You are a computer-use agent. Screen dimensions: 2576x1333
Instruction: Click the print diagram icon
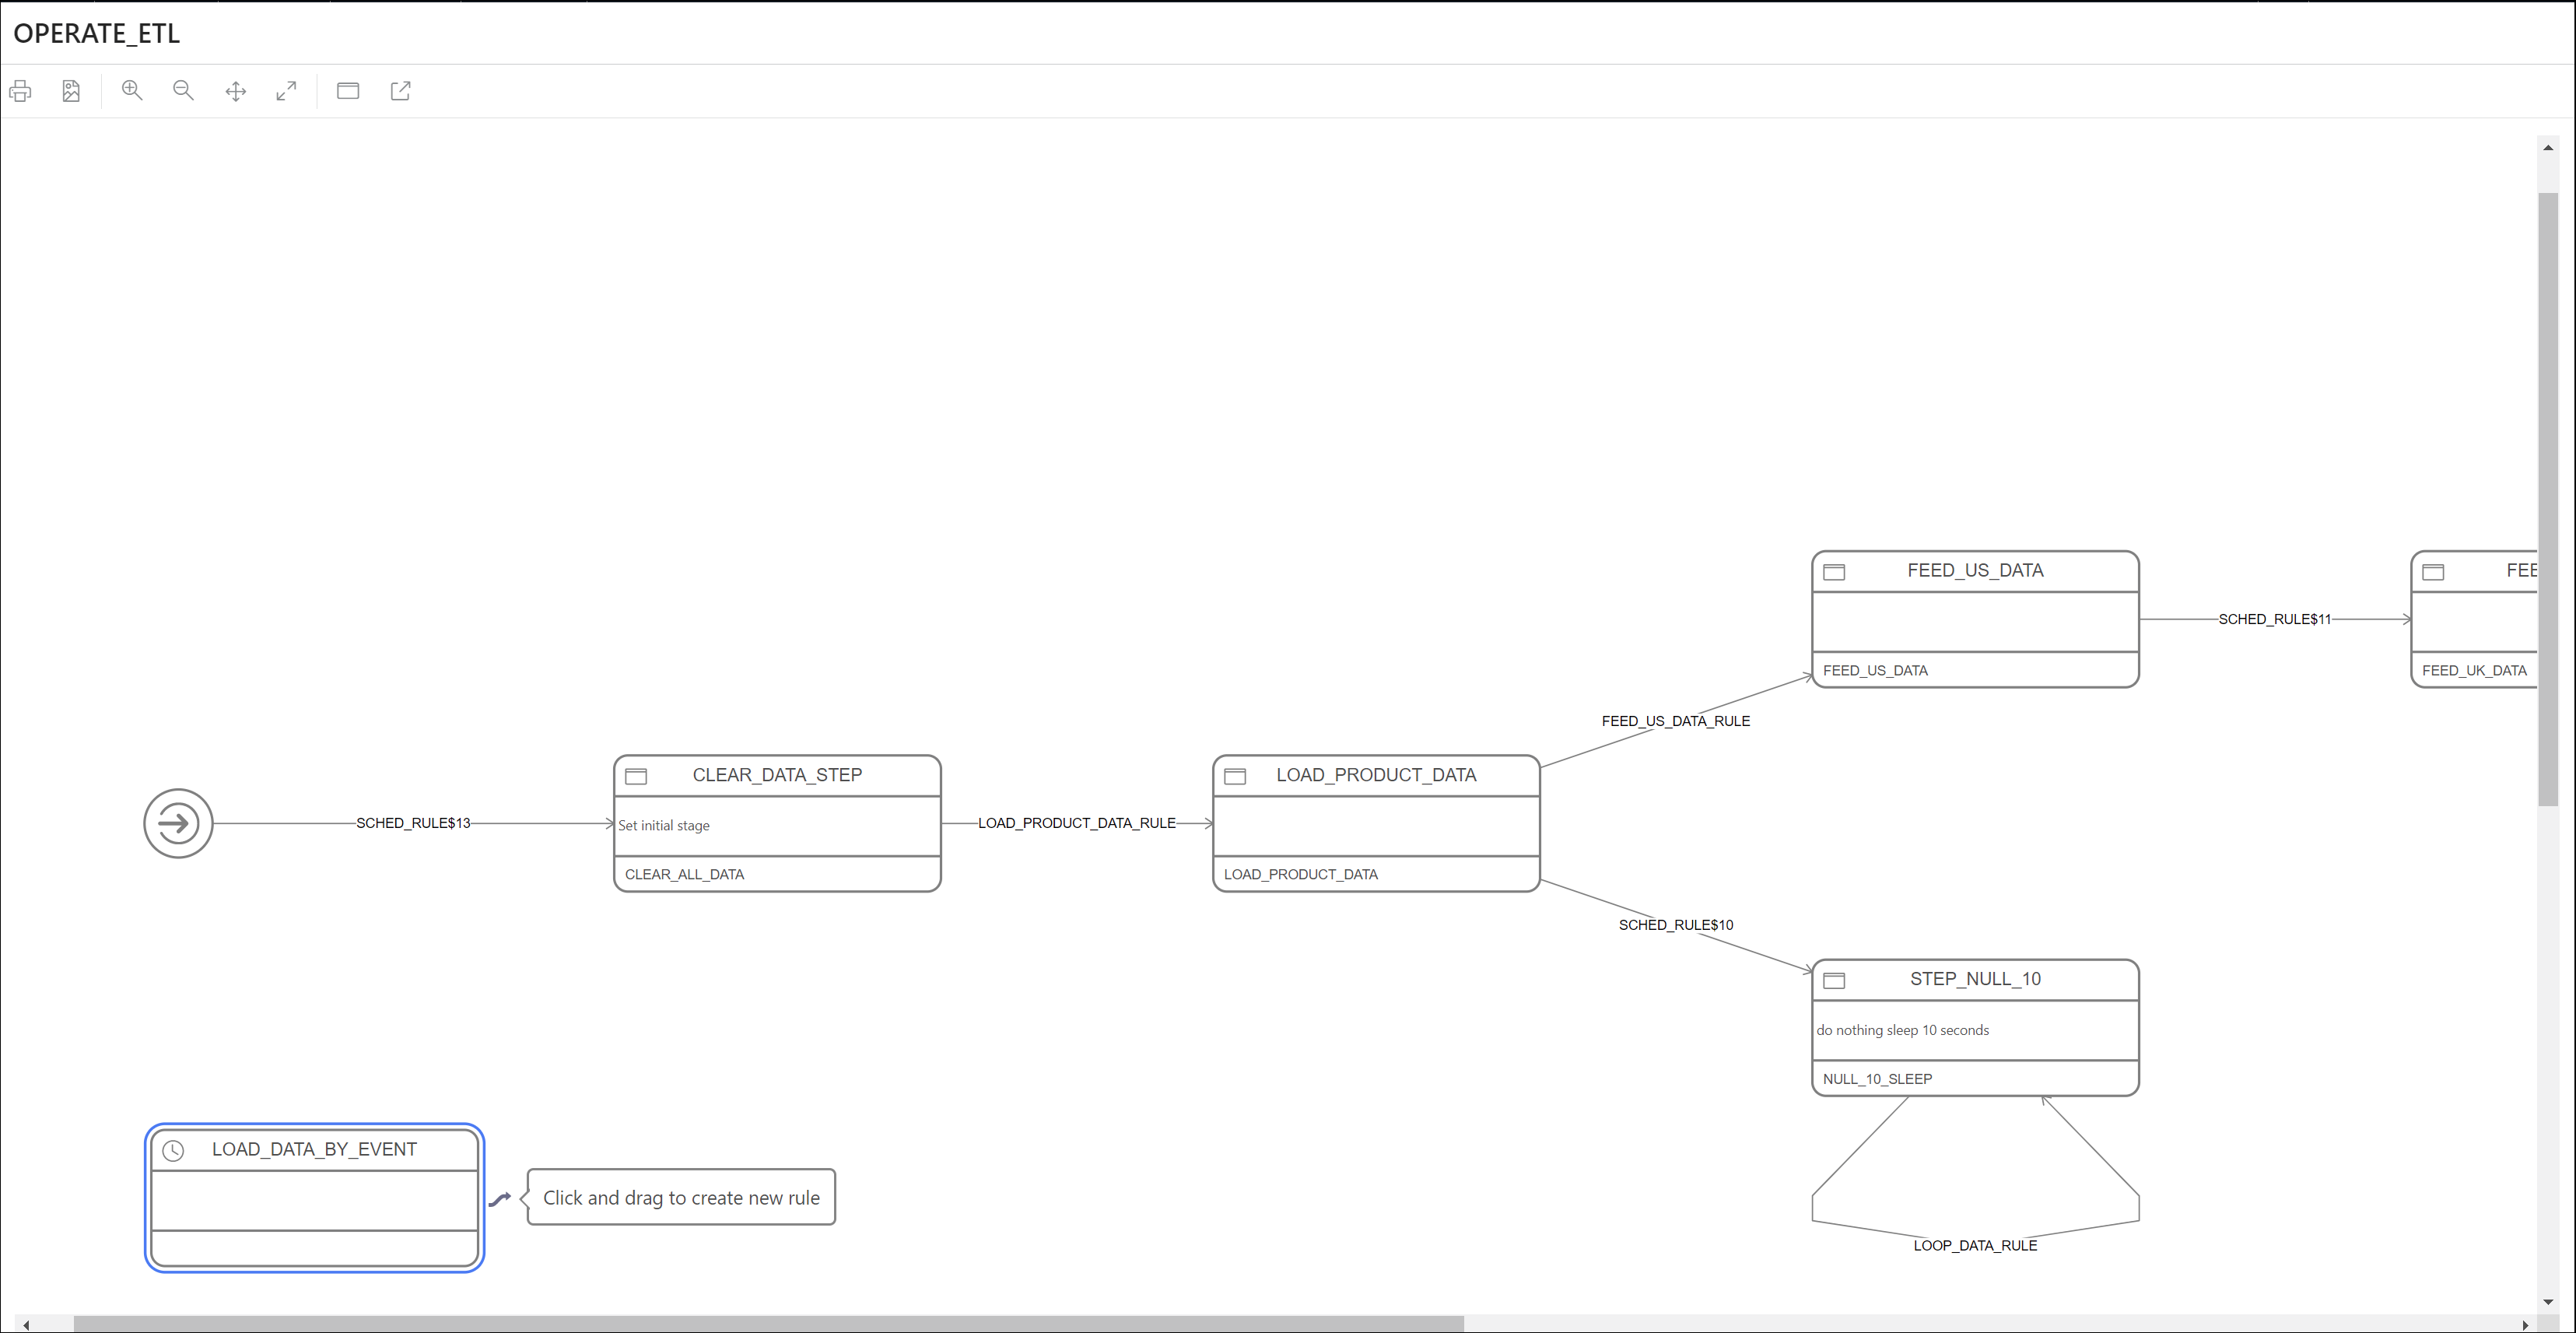pyautogui.click(x=20, y=91)
